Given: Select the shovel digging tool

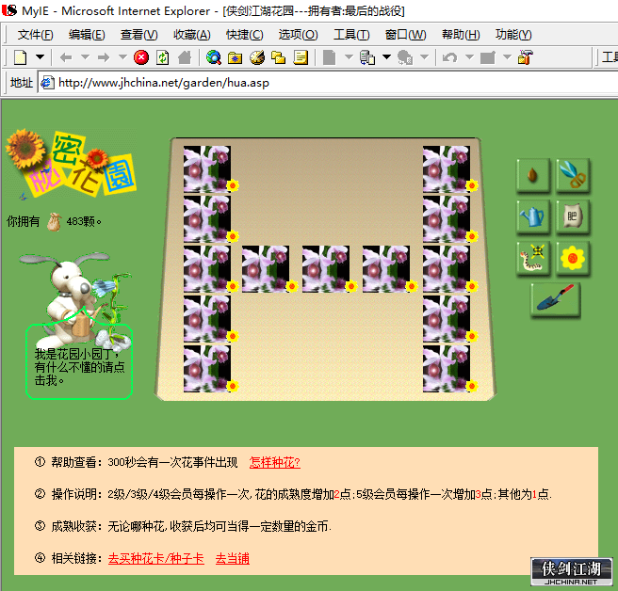Looking at the screenshot, I should point(555,299).
